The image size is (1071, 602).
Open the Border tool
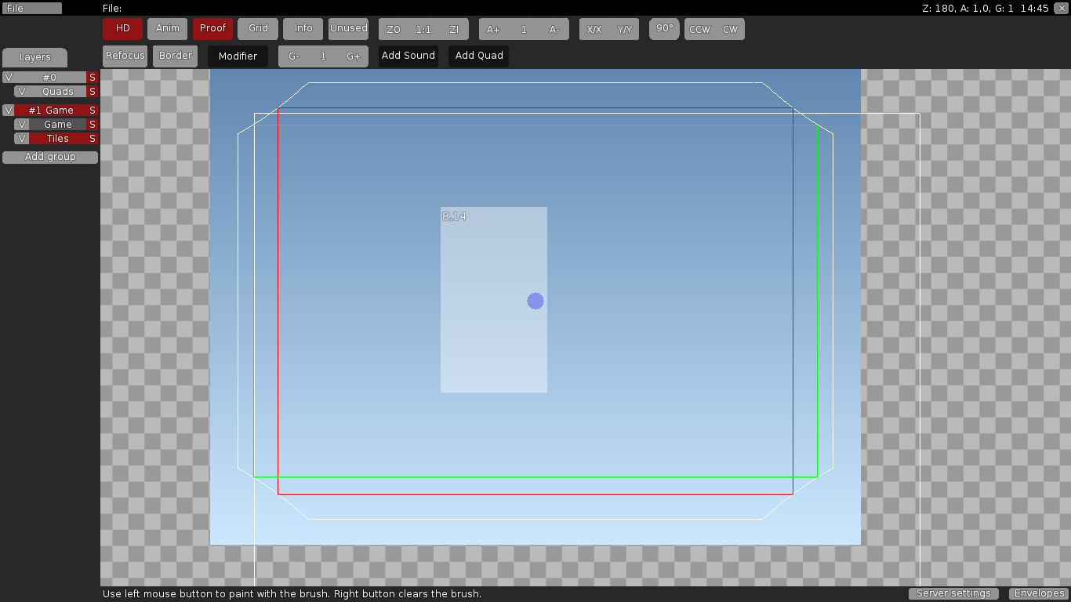click(x=174, y=56)
